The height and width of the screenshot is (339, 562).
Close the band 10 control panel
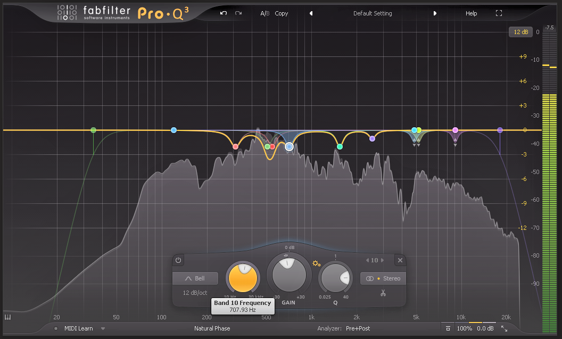(x=400, y=260)
